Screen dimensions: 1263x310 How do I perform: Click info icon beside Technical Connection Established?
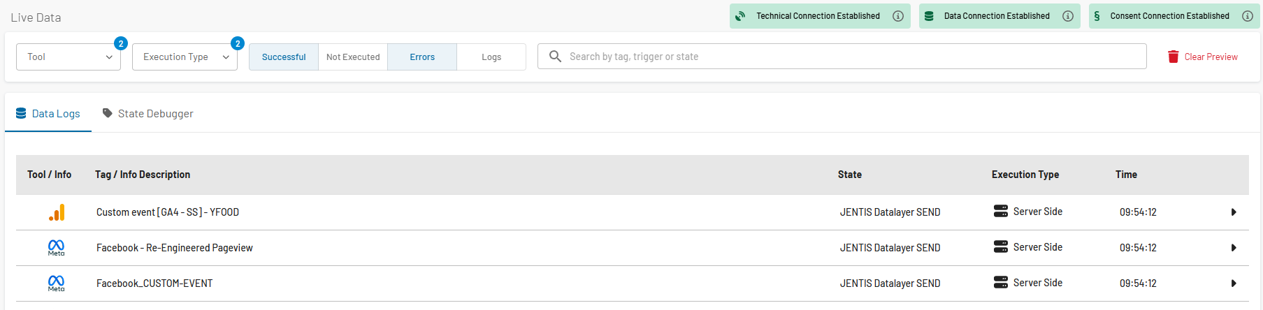tap(898, 16)
